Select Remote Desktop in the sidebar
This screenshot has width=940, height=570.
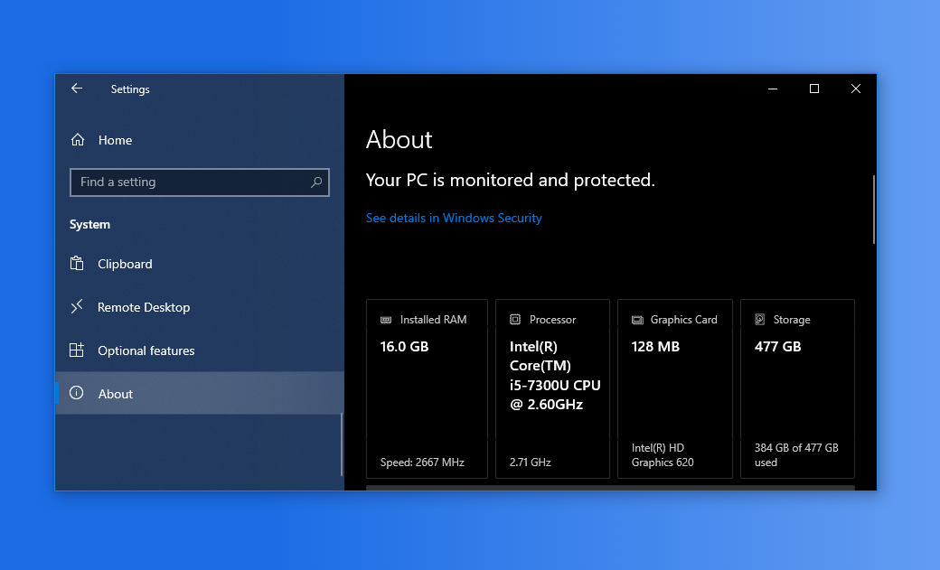pyautogui.click(x=144, y=307)
